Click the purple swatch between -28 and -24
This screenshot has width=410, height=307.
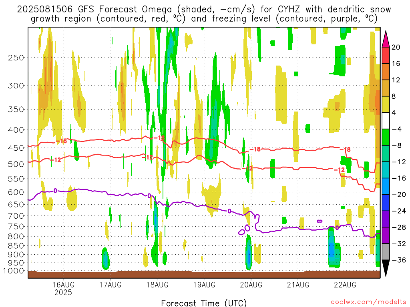[x=386, y=219]
